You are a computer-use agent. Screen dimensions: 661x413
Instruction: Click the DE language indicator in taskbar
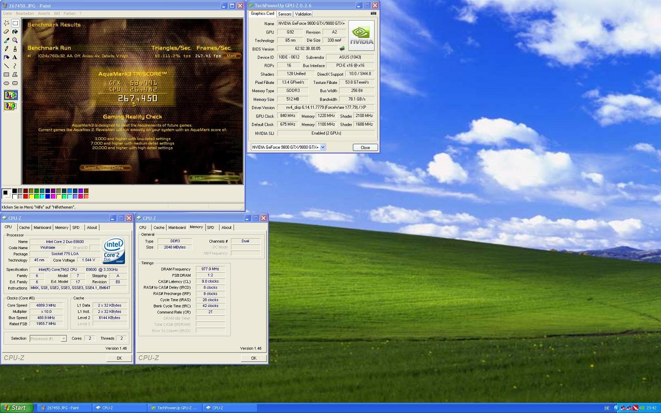click(607, 408)
